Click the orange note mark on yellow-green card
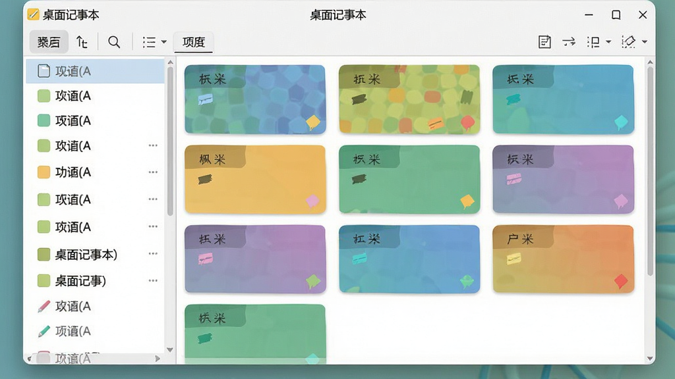Screen dimensions: 675x379 435,124
